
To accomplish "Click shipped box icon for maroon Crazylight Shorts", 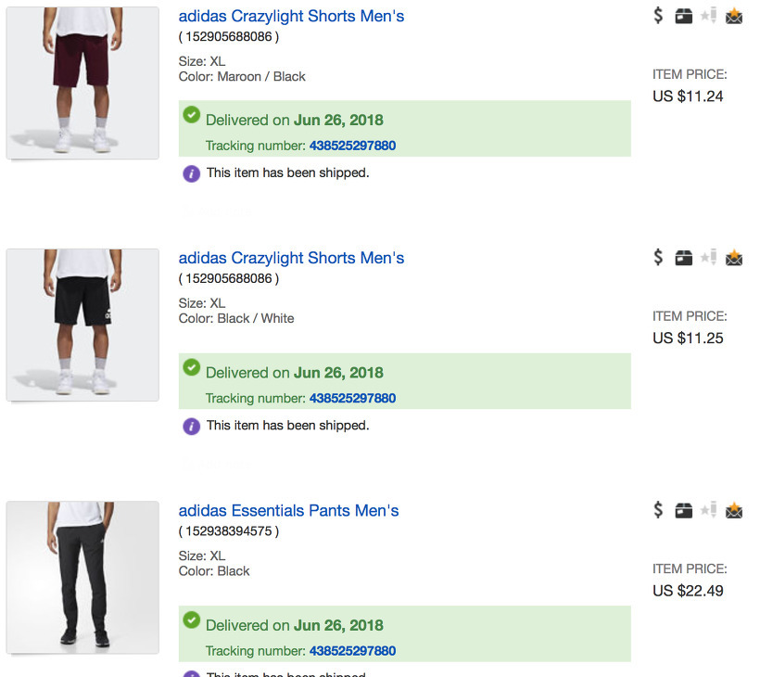I will 684,16.
